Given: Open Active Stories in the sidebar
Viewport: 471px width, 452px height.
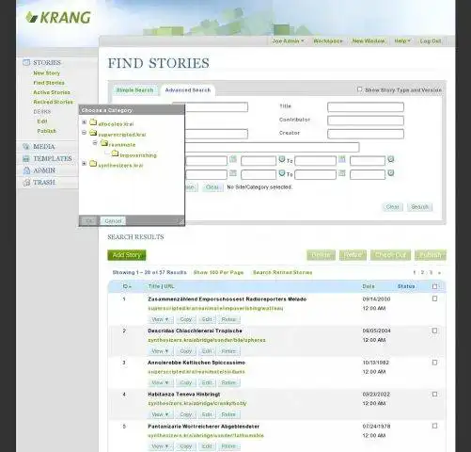Looking at the screenshot, I should point(52,92).
